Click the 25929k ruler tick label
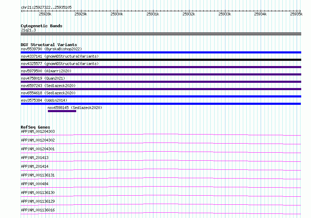 (81, 14)
